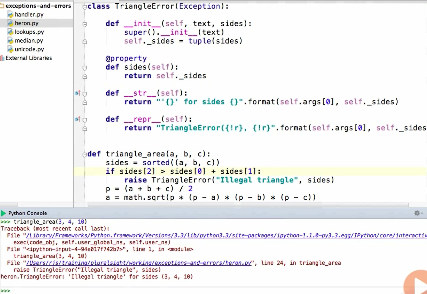Open handler.py in project tree
The image size is (427, 294).
pyautogui.click(x=29, y=15)
